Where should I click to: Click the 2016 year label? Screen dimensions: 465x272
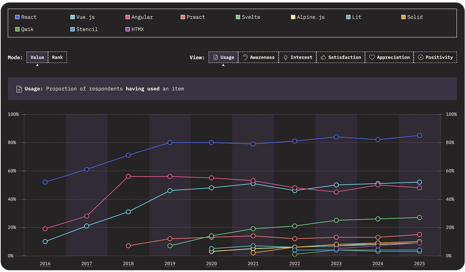(x=45, y=264)
